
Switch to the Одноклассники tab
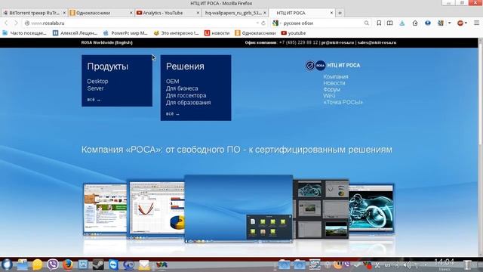100,13
